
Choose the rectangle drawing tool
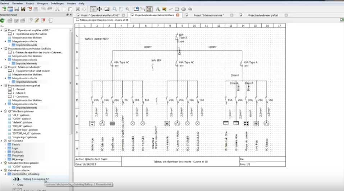tap(177, 9)
